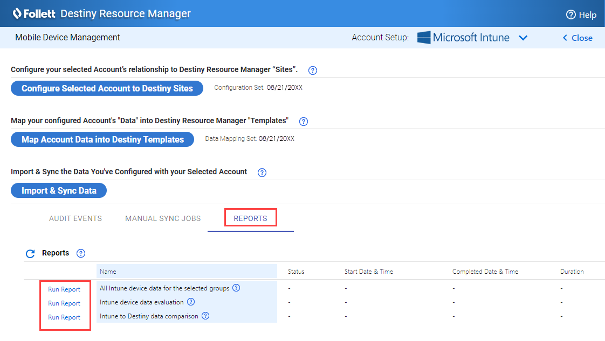Switch to the Manual Sync Jobs tab
The image size is (605, 341).
(162, 218)
